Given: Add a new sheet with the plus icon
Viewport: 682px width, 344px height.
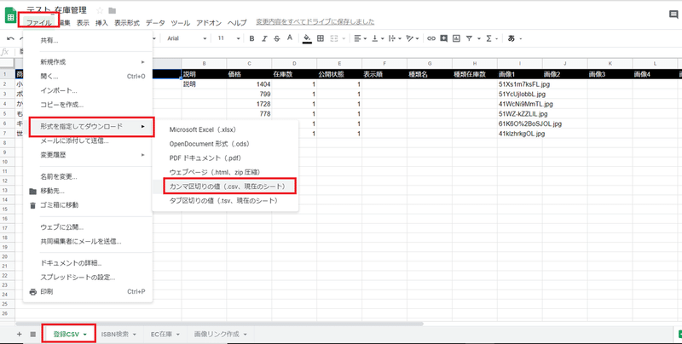Looking at the screenshot, I should [19, 334].
